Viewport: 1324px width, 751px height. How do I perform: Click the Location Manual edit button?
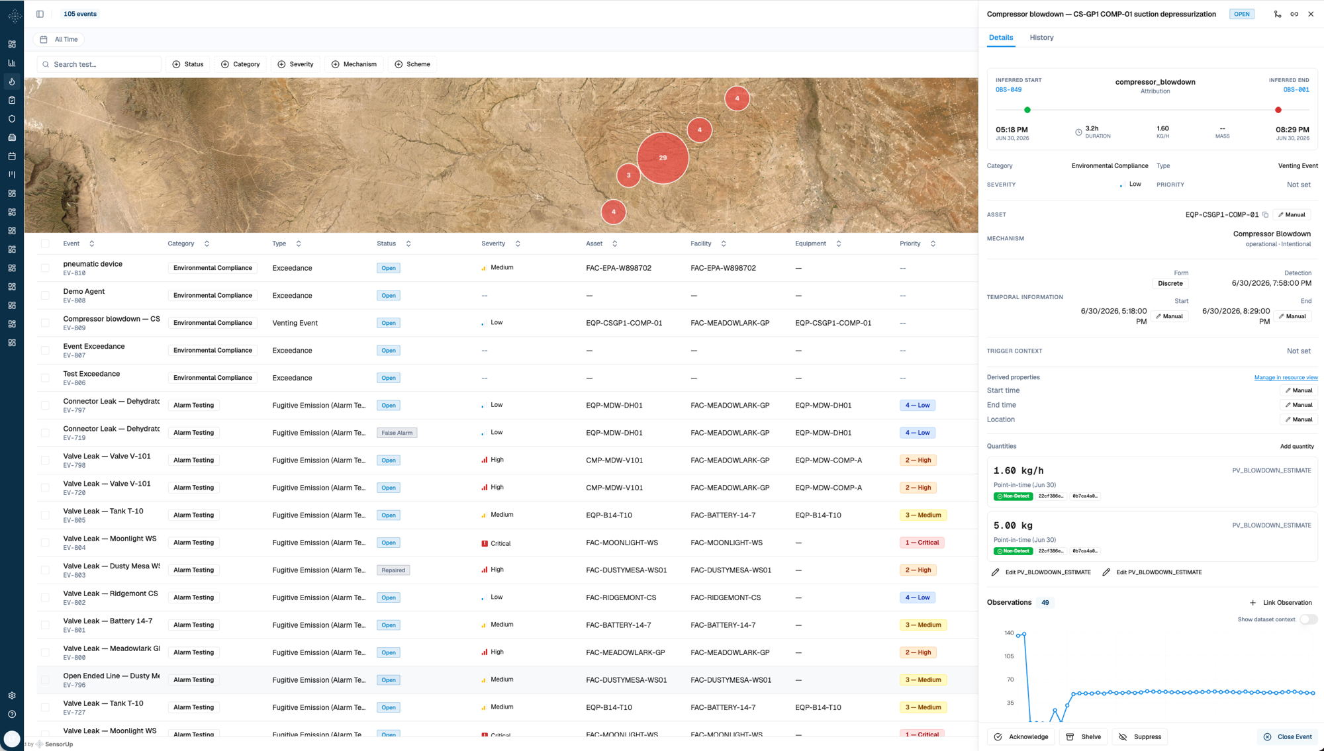tap(1299, 420)
